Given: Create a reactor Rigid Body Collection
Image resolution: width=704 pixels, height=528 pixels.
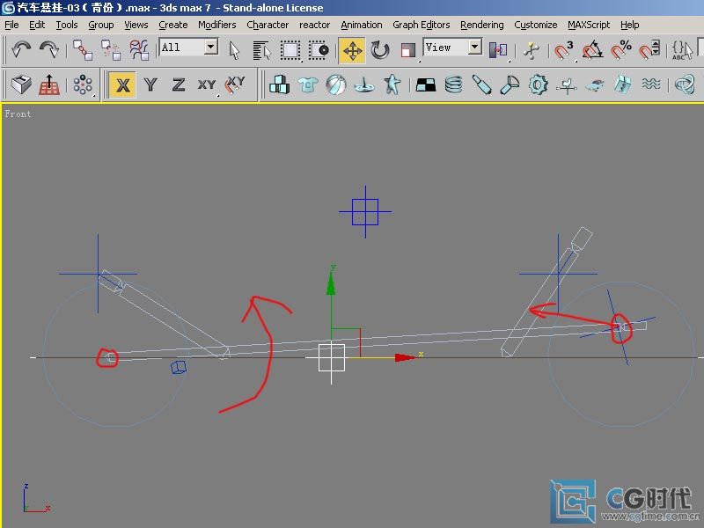Looking at the screenshot, I should (x=279, y=84).
